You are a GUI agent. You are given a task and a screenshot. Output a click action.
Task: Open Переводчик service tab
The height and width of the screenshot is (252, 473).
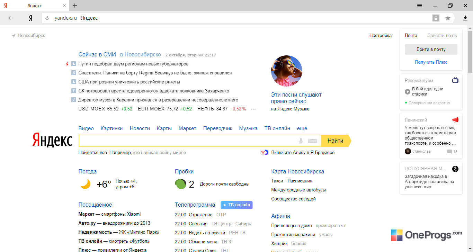218,128
